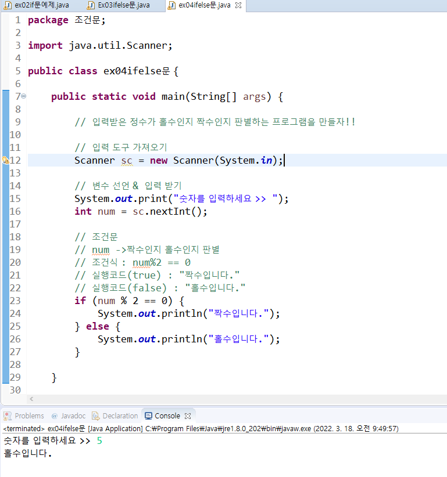Click the Console monitor icon
447x477 pixels.
point(148,415)
